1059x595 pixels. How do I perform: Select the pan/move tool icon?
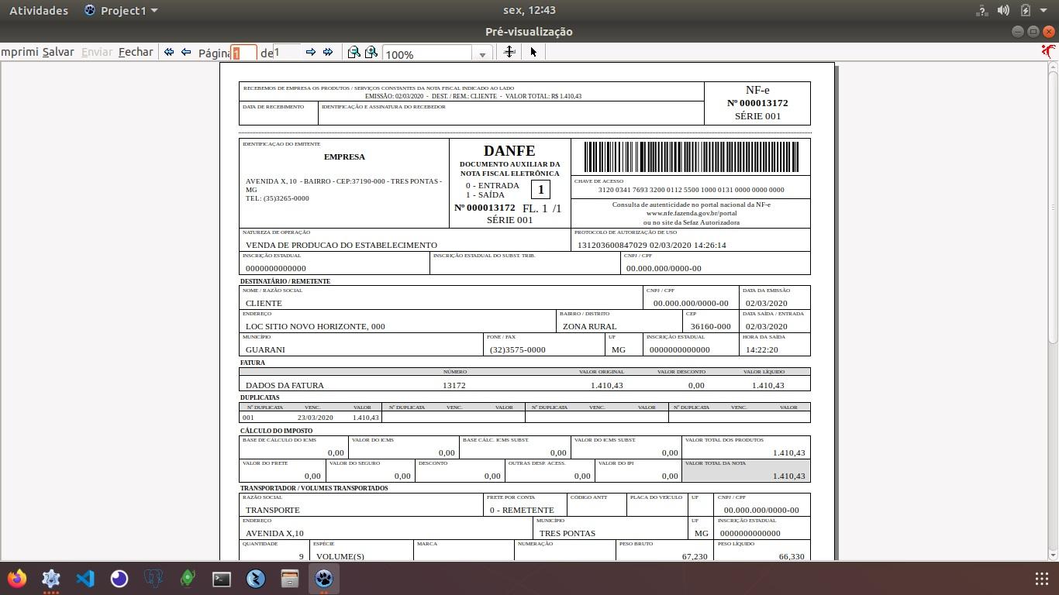(509, 51)
